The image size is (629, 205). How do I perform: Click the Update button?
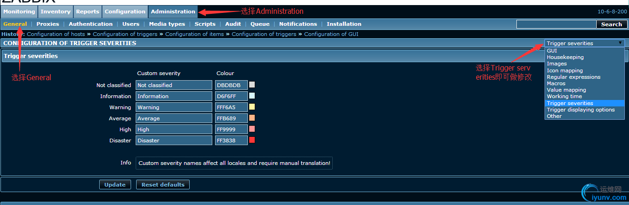coord(115,185)
